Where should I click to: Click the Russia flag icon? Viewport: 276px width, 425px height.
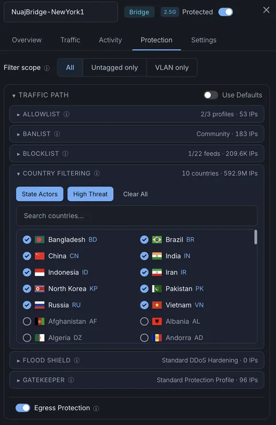coord(40,305)
